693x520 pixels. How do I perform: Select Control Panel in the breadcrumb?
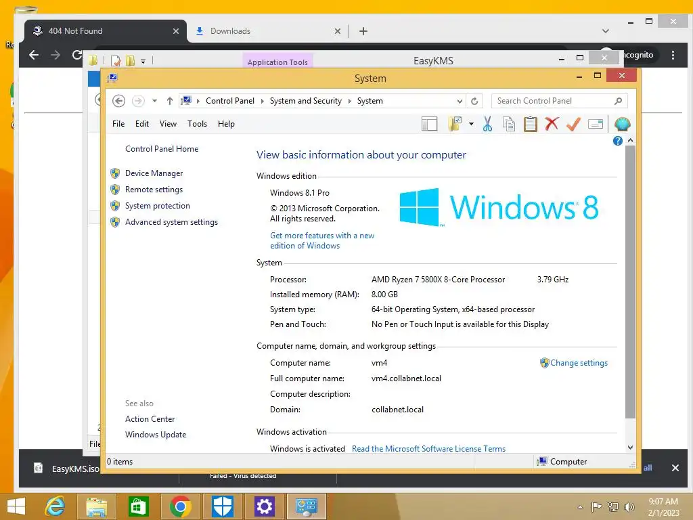[230, 101]
